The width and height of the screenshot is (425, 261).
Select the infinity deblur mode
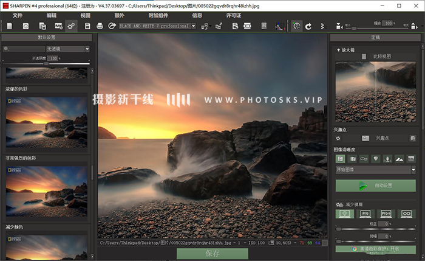(x=407, y=214)
